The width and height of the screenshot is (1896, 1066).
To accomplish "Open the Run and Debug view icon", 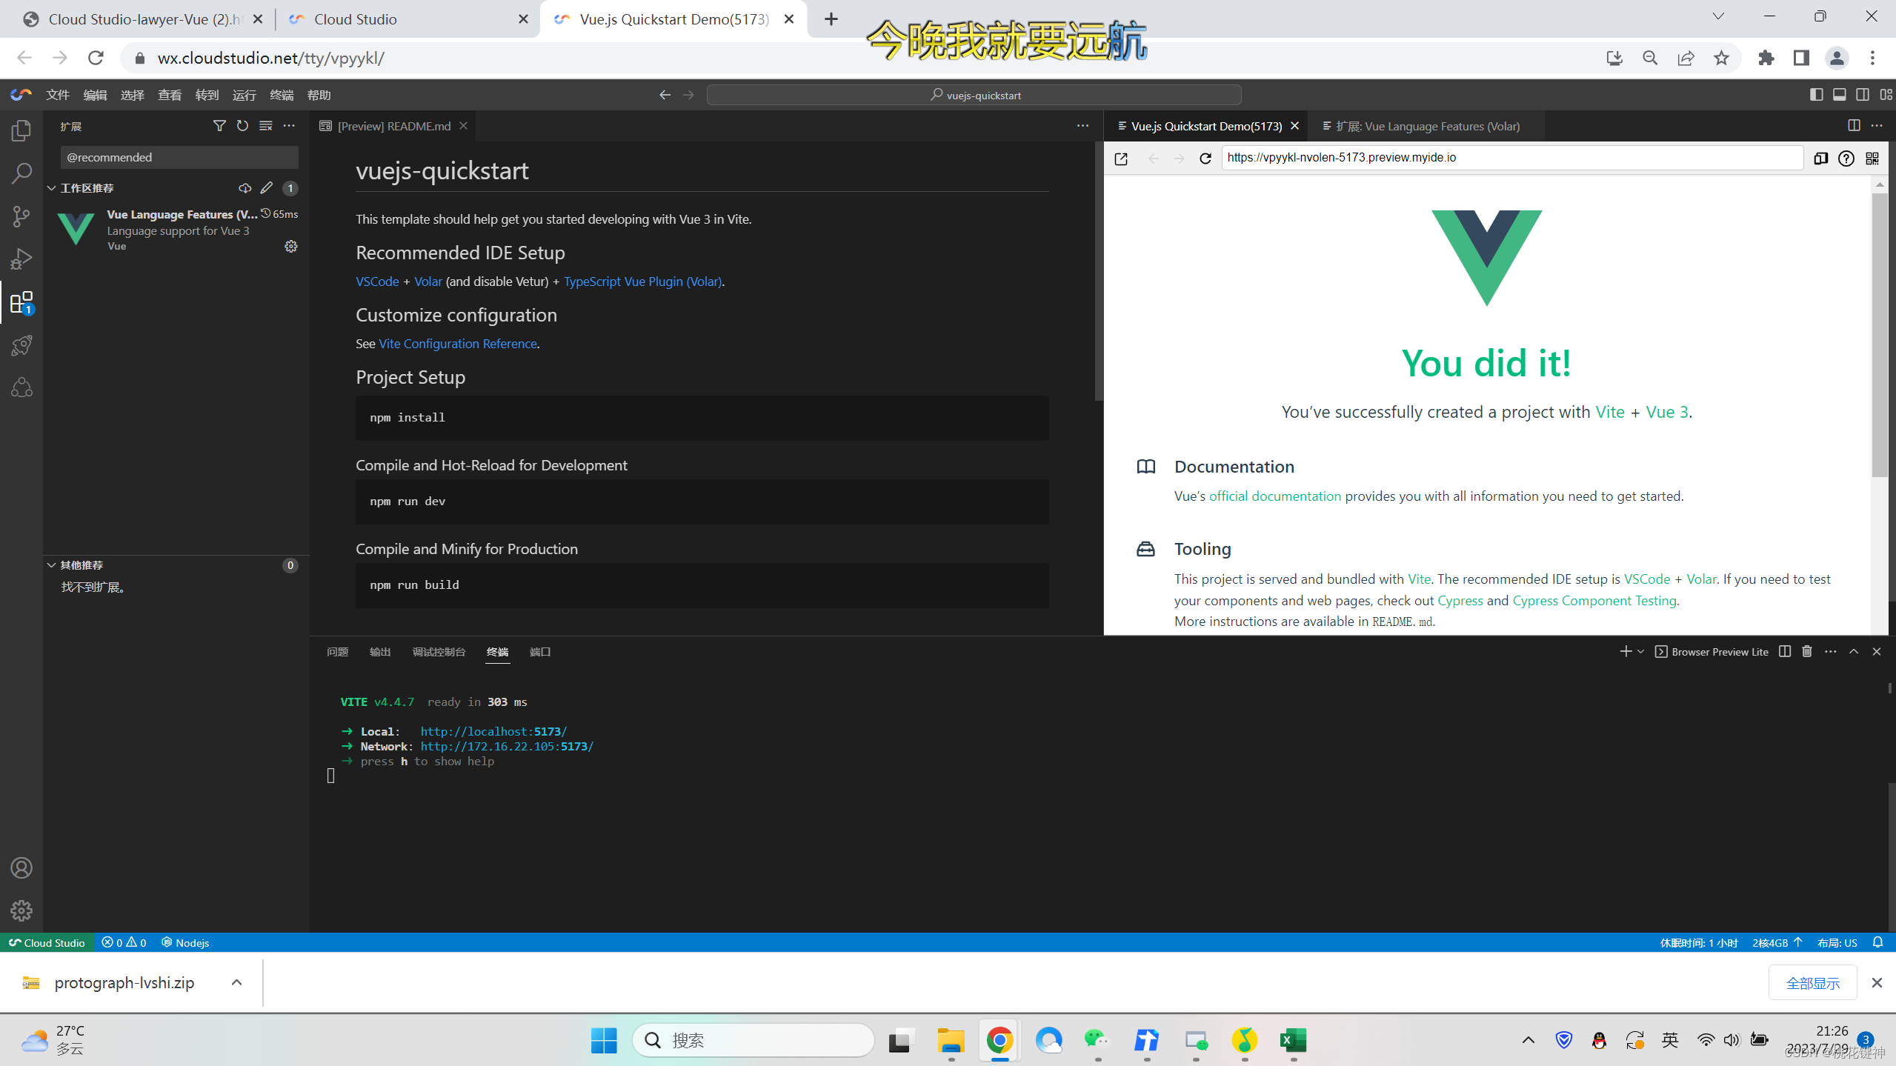I will tap(21, 259).
